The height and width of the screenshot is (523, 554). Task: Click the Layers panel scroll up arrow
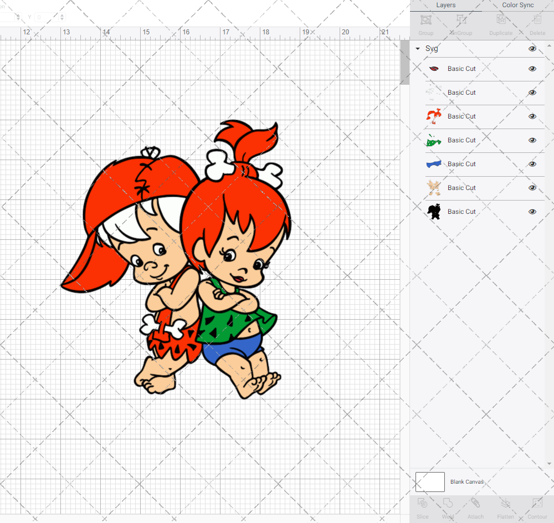click(548, 46)
